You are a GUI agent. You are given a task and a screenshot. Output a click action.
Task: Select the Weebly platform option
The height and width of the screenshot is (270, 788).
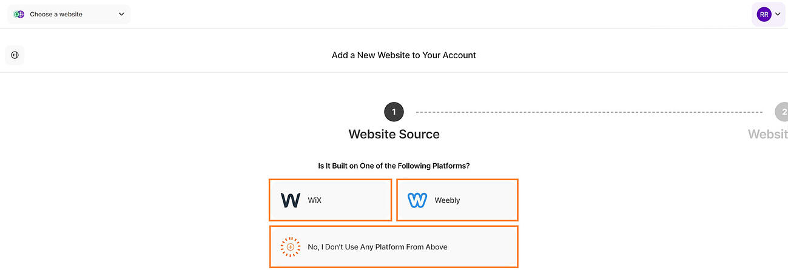pyautogui.click(x=457, y=200)
